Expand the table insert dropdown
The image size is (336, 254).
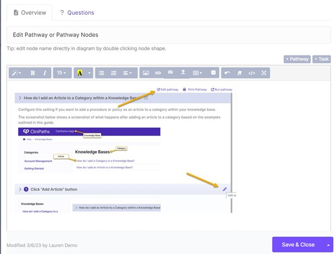click(197, 73)
